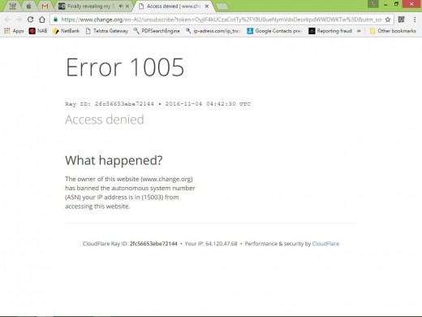Click the address bar URL field
The height and width of the screenshot is (317, 422).
[221, 20]
